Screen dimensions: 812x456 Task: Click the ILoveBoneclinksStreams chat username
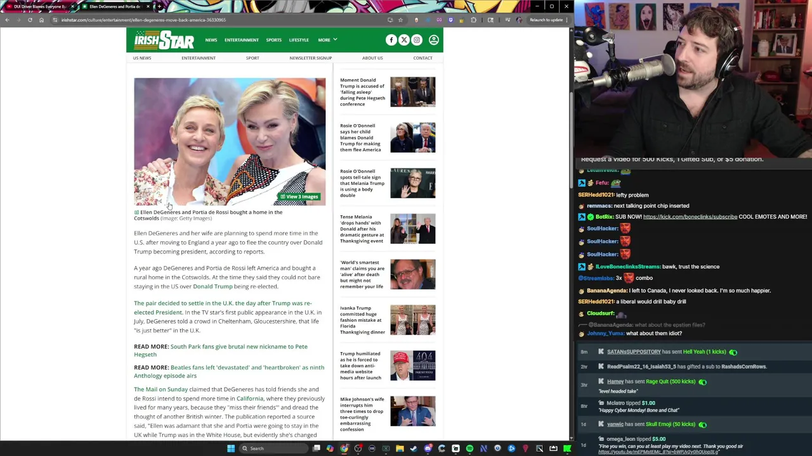point(627,267)
